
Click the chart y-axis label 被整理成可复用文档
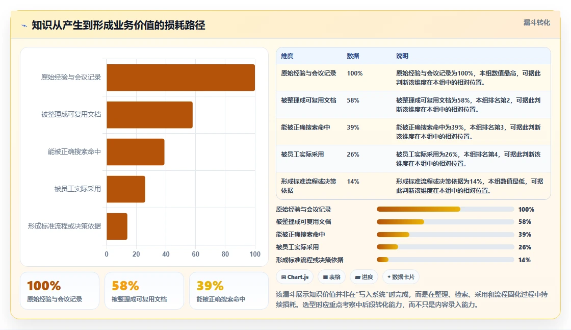click(71, 114)
